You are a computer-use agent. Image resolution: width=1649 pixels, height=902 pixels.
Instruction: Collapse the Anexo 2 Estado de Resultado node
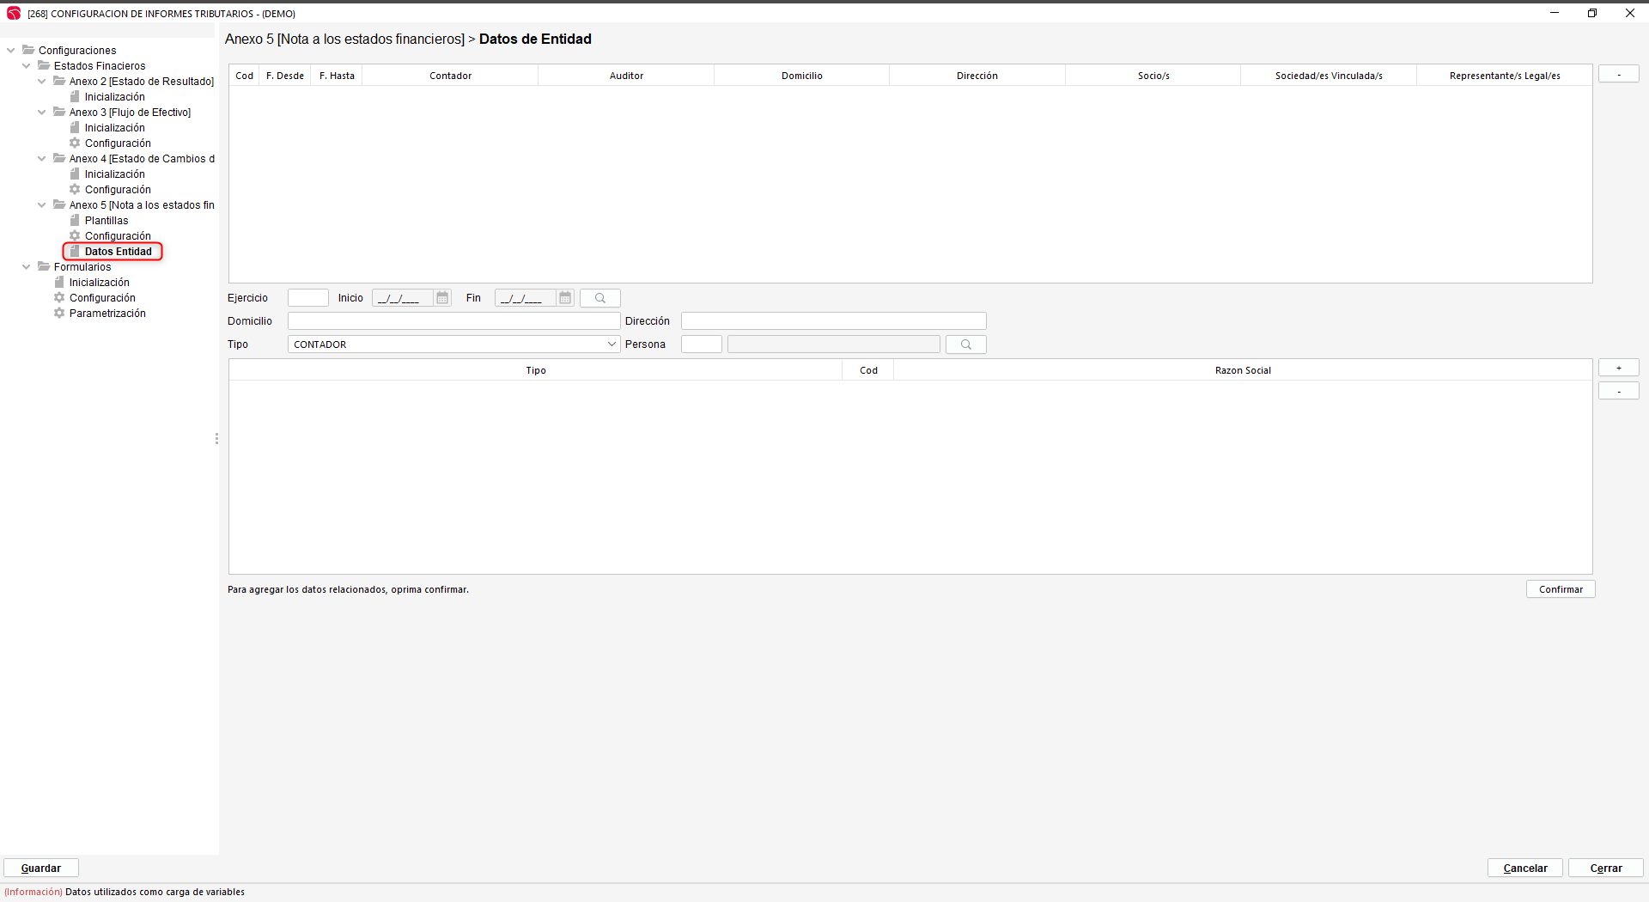(x=42, y=82)
